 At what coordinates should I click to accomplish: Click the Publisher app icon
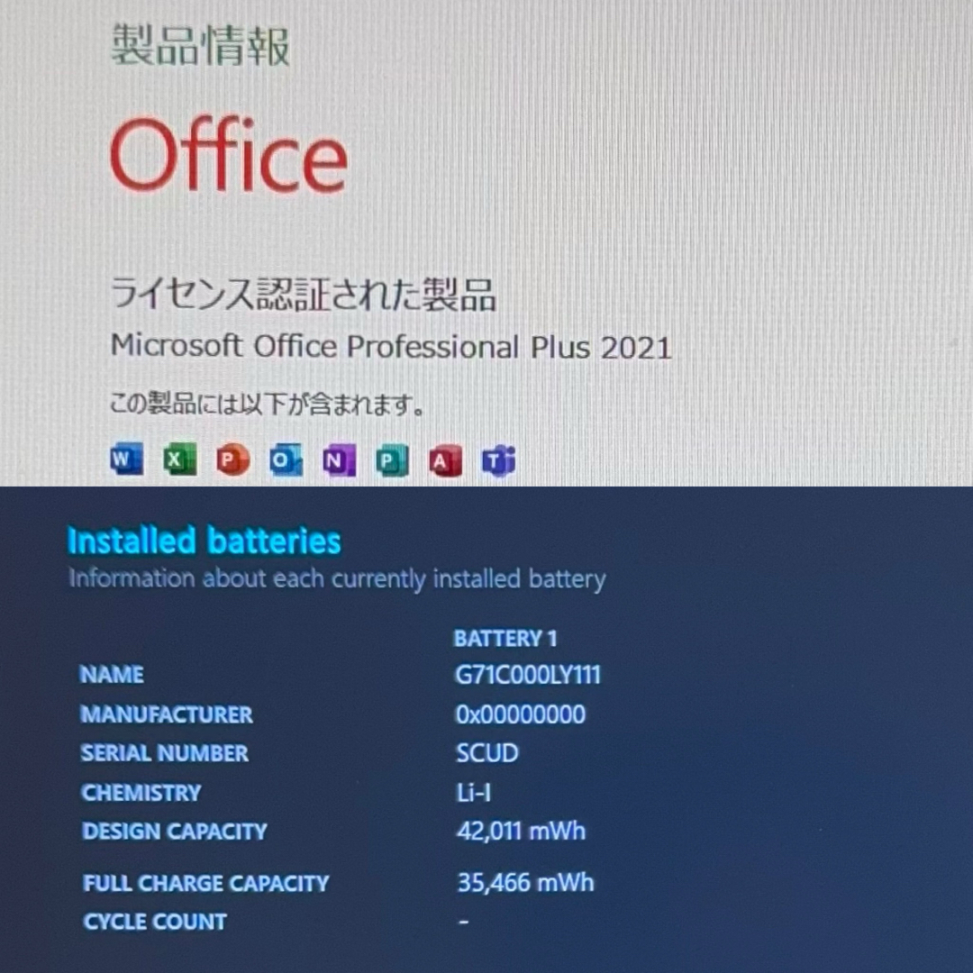tap(392, 460)
